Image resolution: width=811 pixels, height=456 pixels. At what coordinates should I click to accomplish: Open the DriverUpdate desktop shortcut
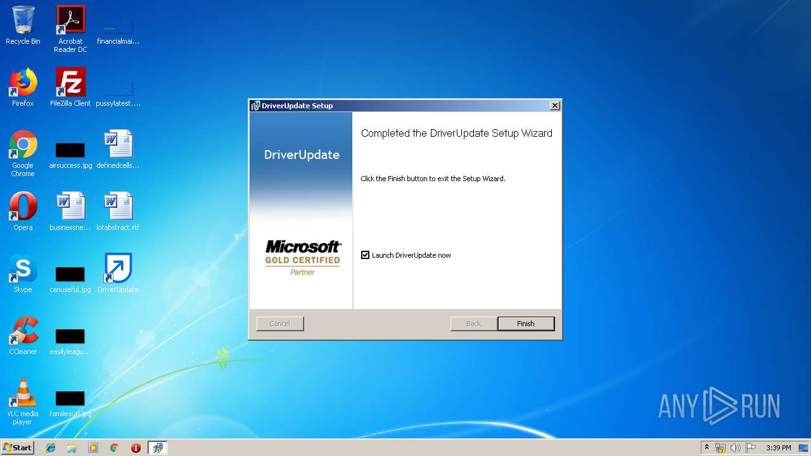[118, 274]
